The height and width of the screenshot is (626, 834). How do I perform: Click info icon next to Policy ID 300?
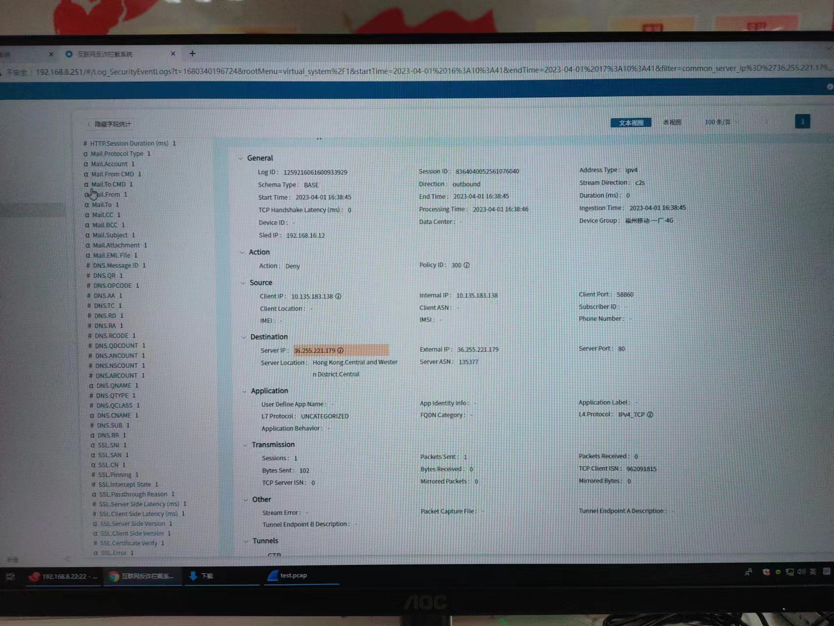click(466, 265)
